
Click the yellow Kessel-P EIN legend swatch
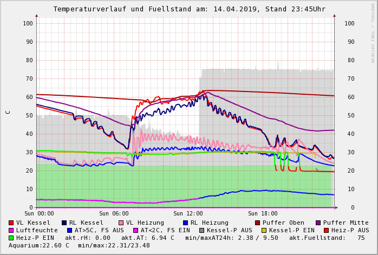point(264,231)
